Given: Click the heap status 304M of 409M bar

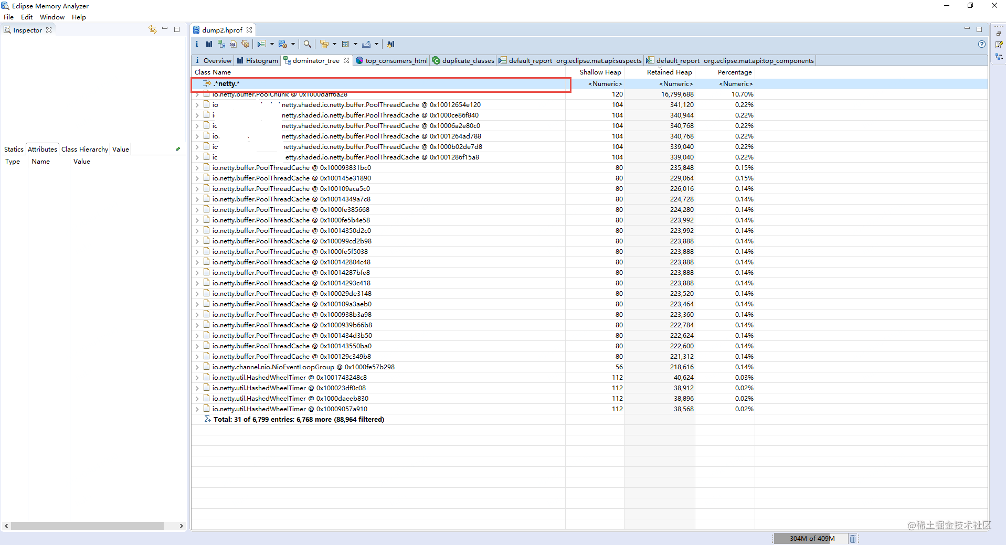Looking at the screenshot, I should click(812, 539).
